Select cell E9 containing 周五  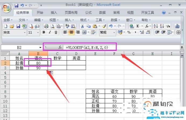click(x=95, y=96)
